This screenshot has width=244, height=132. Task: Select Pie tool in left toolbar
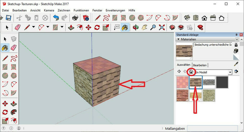[14, 93]
